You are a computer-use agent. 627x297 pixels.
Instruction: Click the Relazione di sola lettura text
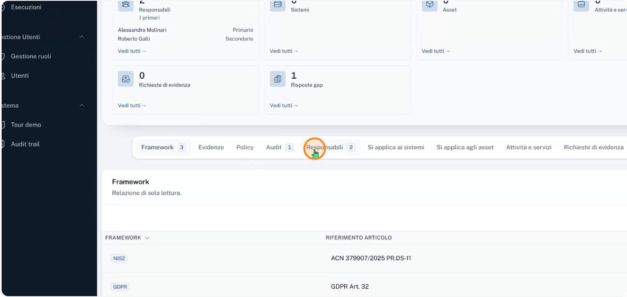(147, 193)
